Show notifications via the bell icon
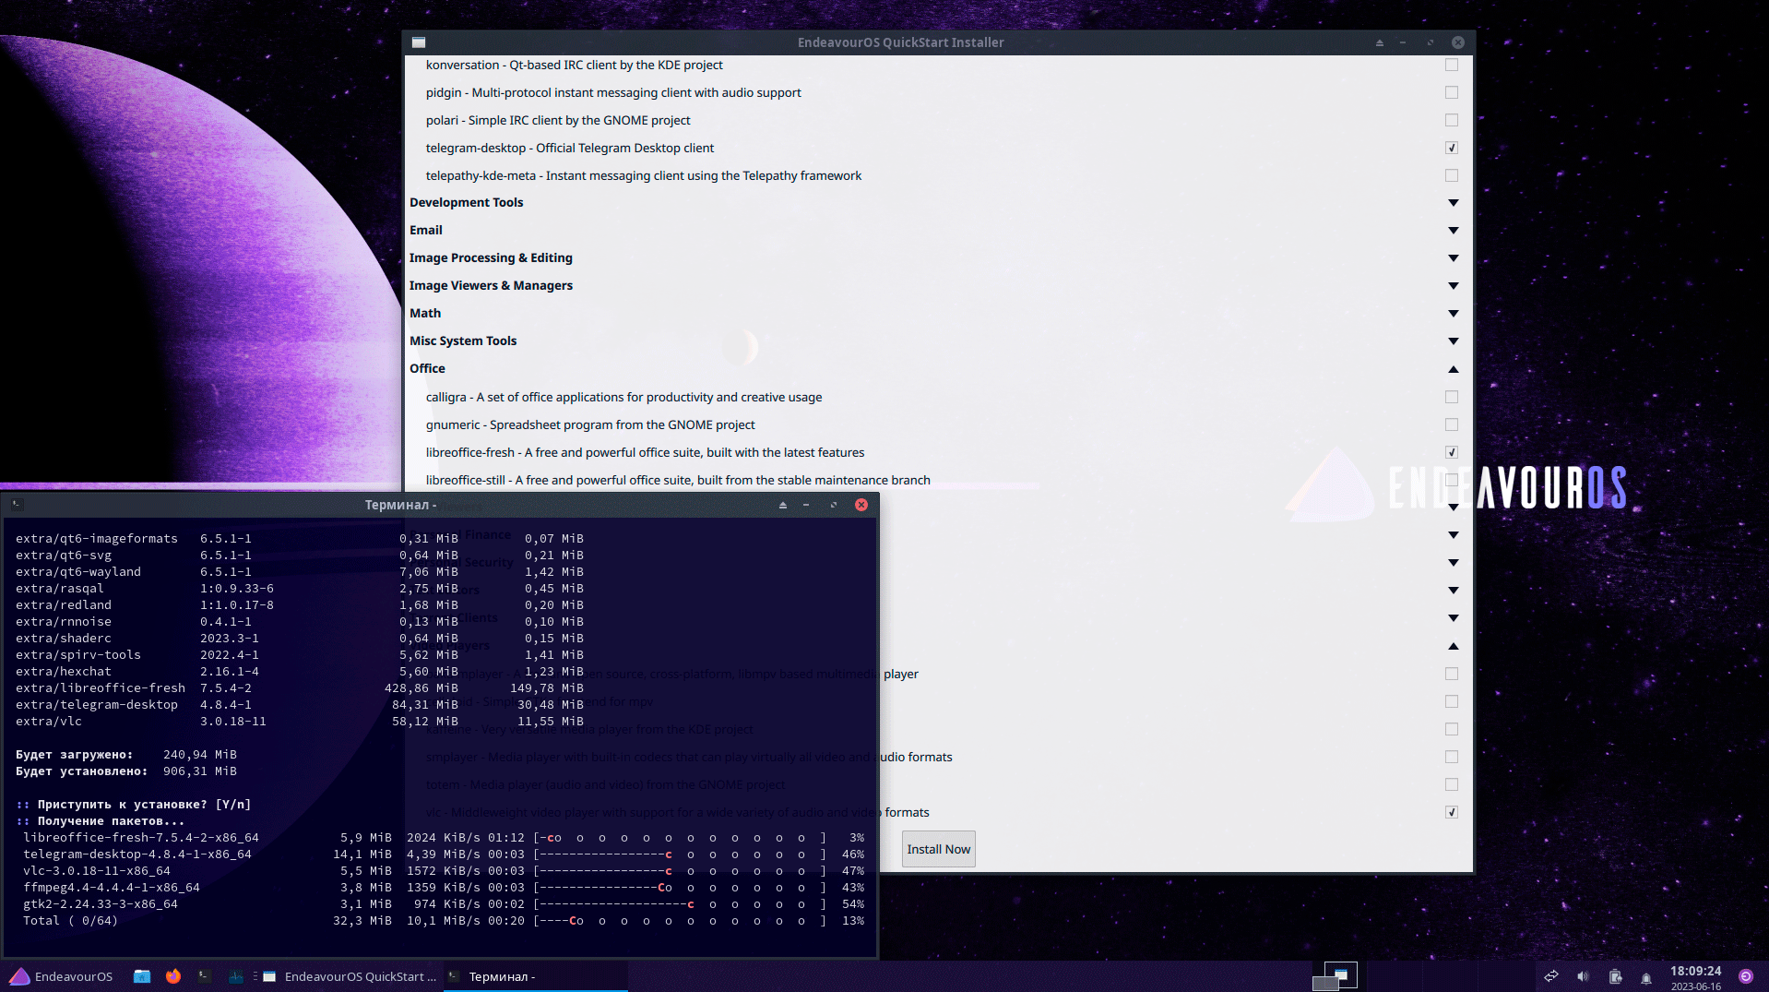 click(x=1646, y=977)
